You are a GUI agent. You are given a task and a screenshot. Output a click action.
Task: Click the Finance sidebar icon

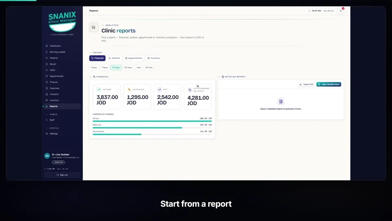[x=47, y=82]
